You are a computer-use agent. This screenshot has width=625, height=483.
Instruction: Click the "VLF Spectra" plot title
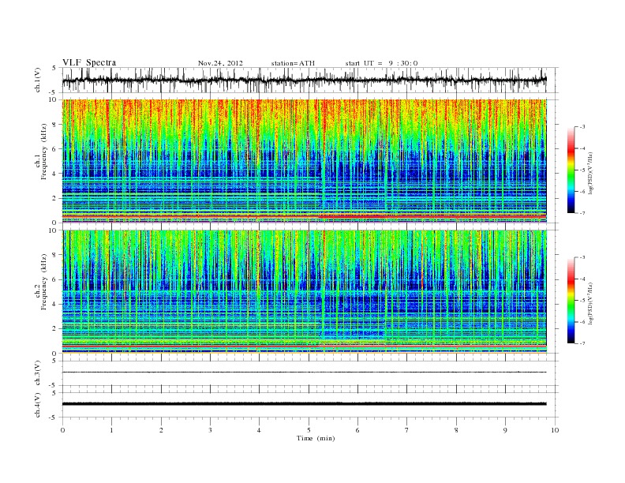(x=89, y=62)
